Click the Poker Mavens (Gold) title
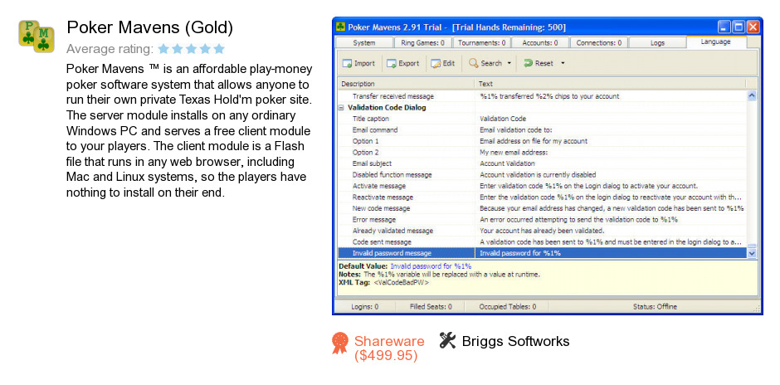780x385 pixels. coord(149,28)
